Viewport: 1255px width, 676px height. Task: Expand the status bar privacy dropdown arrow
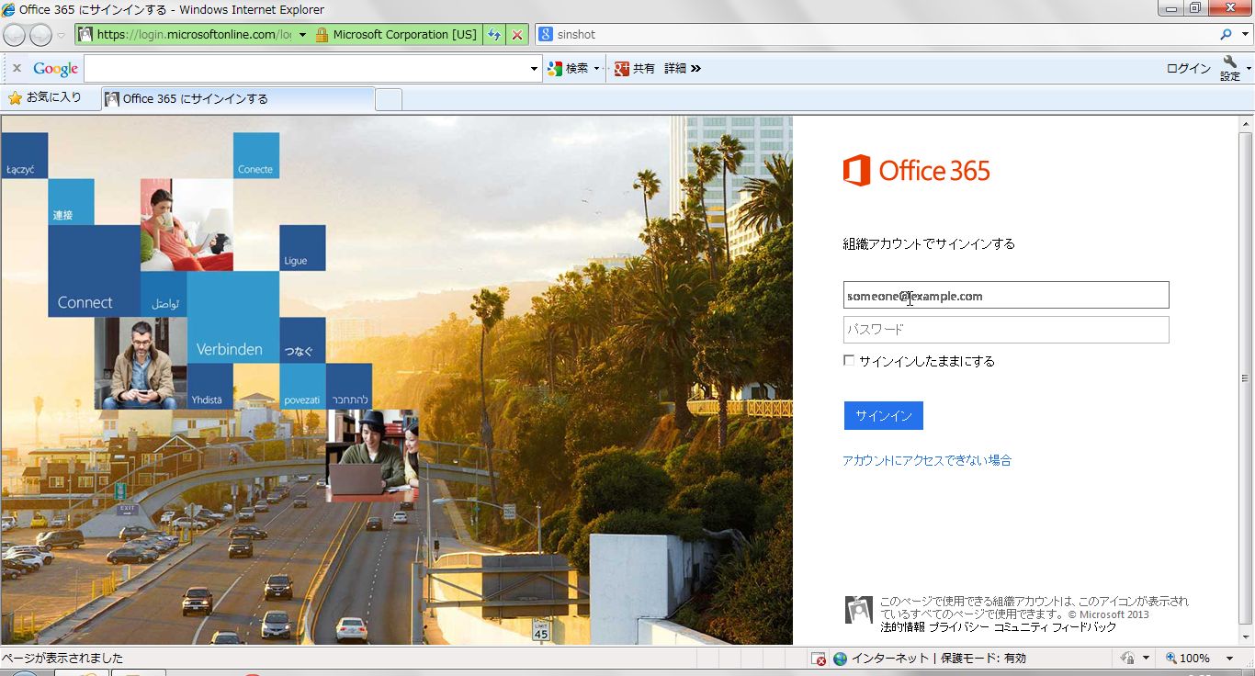click(x=1147, y=659)
